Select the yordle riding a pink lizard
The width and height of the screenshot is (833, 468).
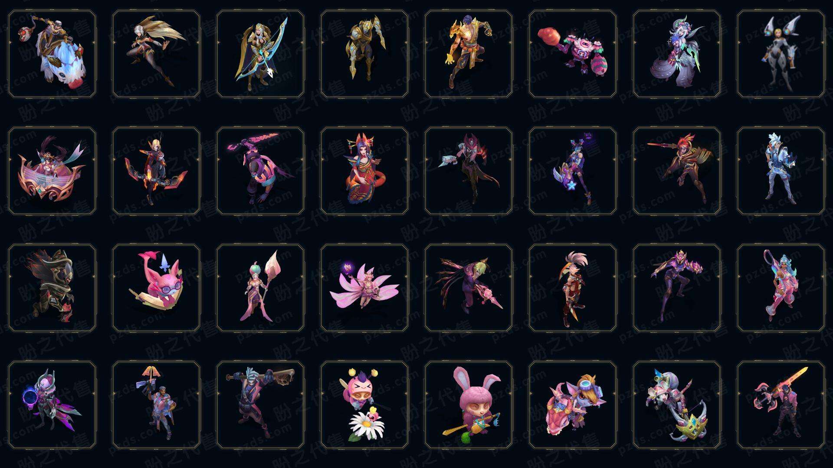(573, 405)
